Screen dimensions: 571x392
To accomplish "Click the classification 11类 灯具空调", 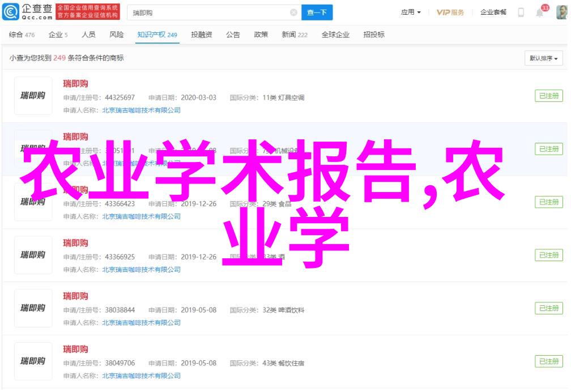I will click(x=283, y=97).
